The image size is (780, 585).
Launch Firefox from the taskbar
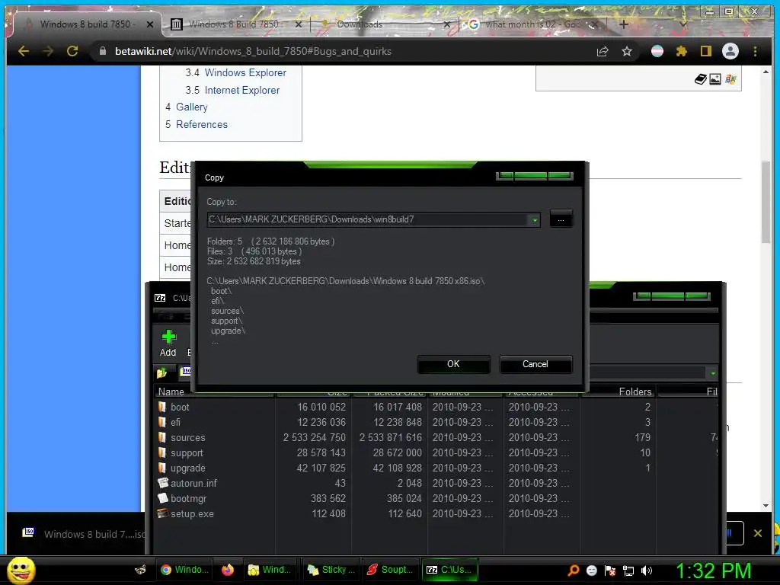pyautogui.click(x=228, y=570)
